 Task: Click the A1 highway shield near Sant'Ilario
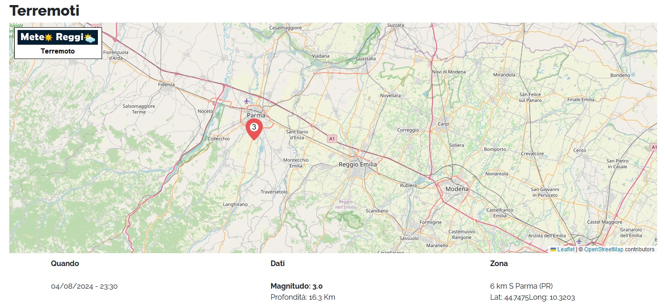(332, 138)
